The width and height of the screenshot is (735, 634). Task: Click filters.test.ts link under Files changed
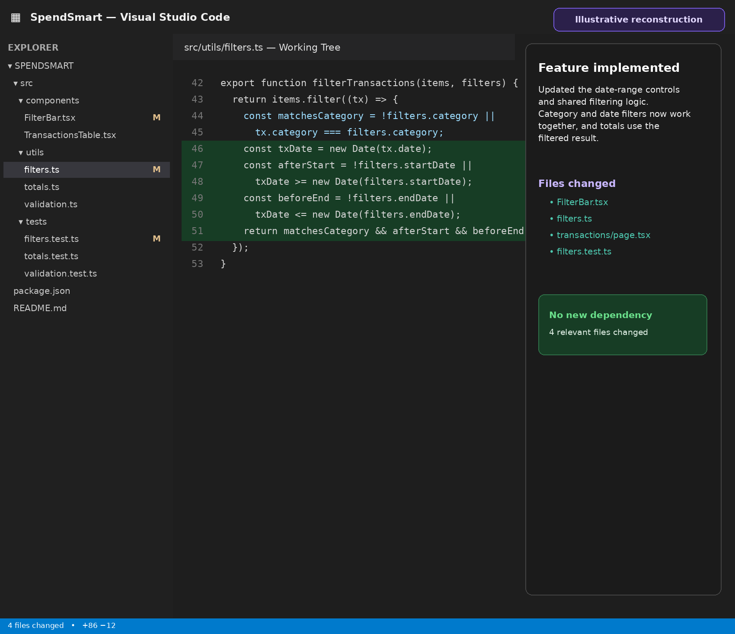584,251
